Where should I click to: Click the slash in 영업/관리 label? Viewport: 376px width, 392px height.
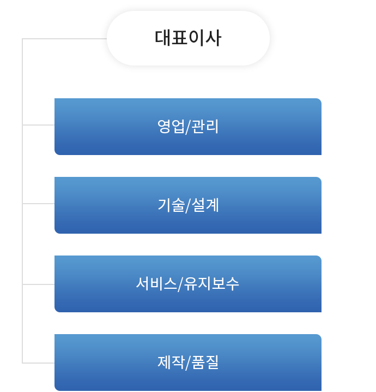[188, 127]
